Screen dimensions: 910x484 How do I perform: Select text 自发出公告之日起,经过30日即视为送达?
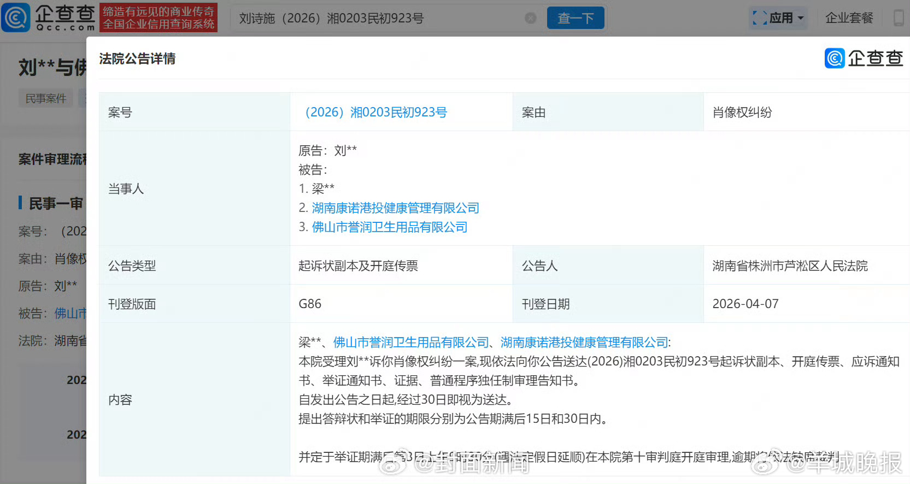point(407,400)
